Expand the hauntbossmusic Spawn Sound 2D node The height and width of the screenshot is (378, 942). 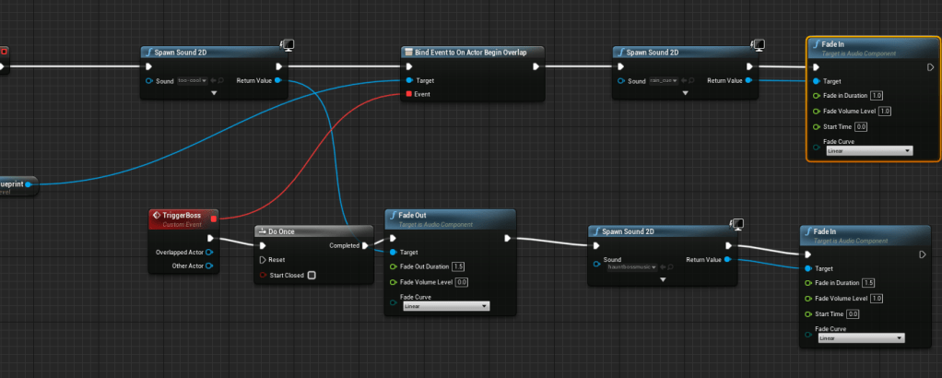(x=662, y=279)
